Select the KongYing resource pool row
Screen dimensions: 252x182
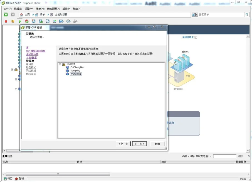(75, 71)
